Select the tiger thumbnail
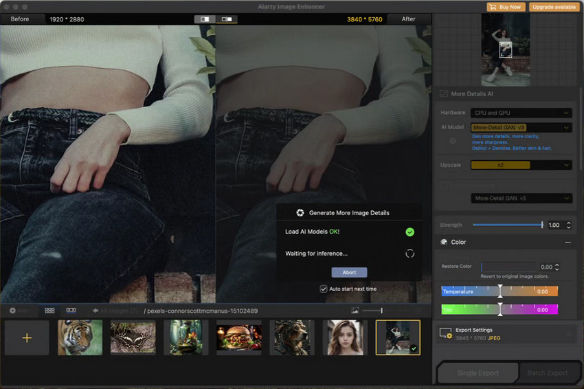 tap(80, 337)
